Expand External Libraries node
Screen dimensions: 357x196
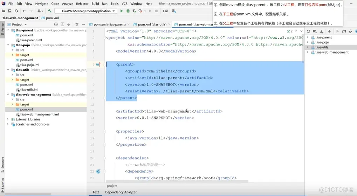pos(8,119)
